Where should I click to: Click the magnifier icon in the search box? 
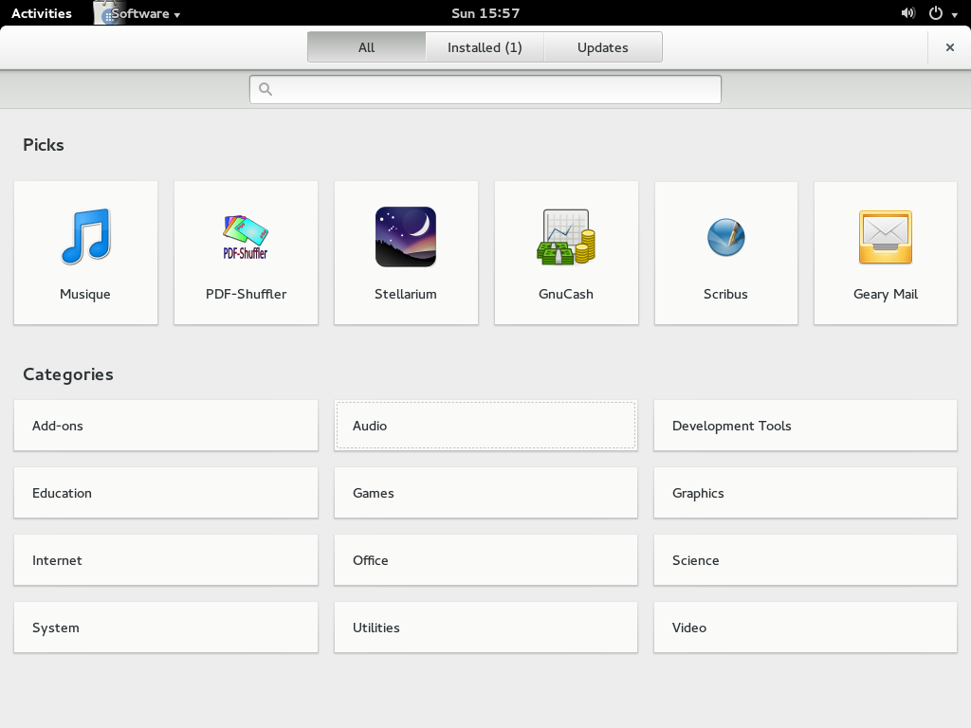(266, 89)
